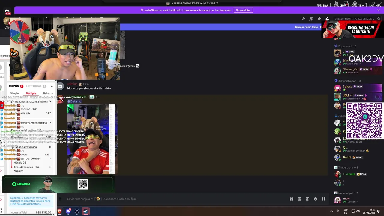Show hidden system tray icons chevron
Screen dimensions: 384x216
point(331,211)
